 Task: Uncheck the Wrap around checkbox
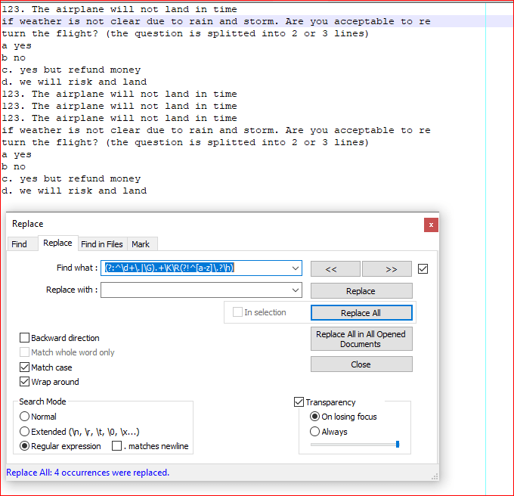tap(25, 382)
